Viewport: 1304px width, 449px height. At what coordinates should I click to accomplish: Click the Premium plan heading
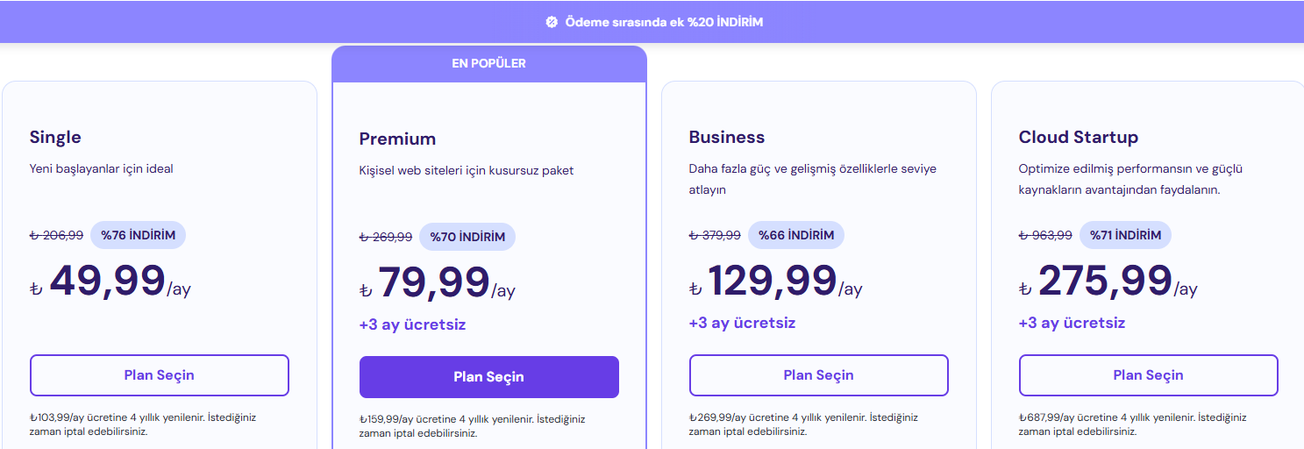tap(397, 139)
